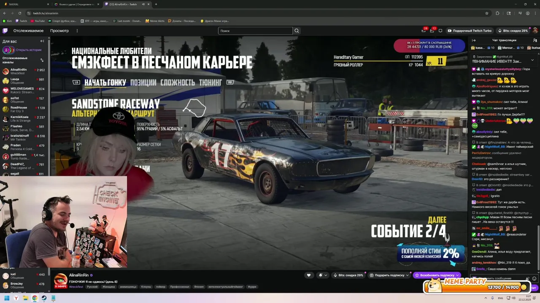This screenshot has width=540, height=303.
Task: Switch to NASRAL browser tab
Action: point(25,4)
